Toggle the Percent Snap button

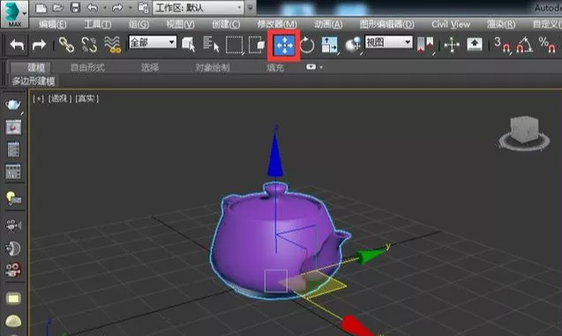click(x=547, y=45)
